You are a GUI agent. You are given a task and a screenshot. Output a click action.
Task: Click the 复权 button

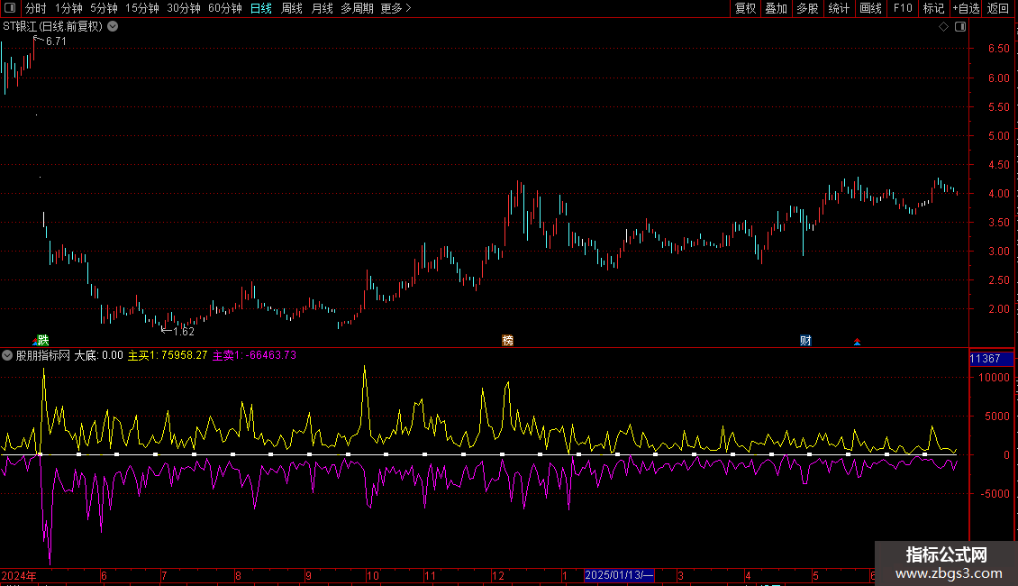pos(745,8)
